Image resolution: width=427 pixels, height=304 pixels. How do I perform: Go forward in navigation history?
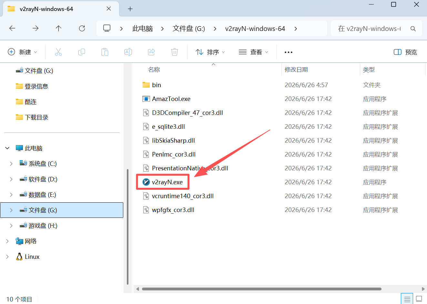pos(36,28)
